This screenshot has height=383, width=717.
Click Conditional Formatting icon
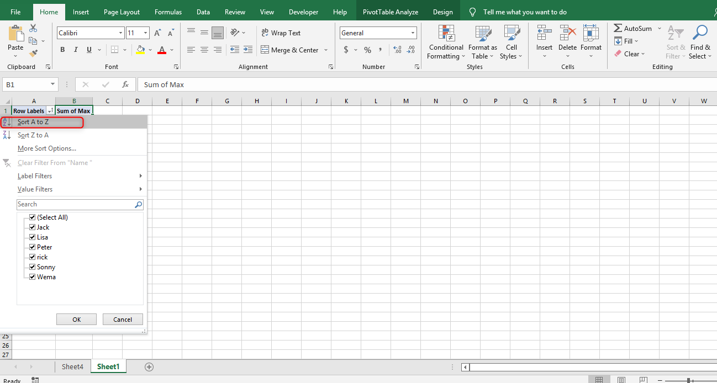(446, 34)
